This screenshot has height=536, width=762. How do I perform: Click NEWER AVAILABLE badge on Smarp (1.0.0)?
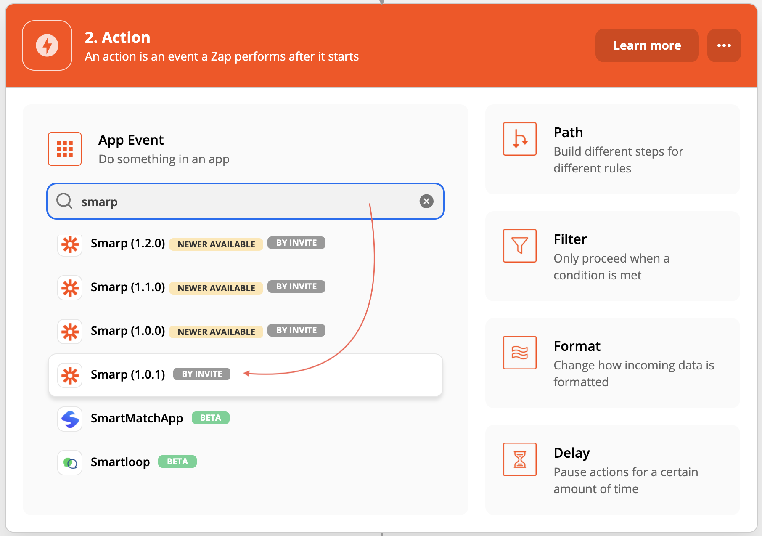pyautogui.click(x=216, y=332)
